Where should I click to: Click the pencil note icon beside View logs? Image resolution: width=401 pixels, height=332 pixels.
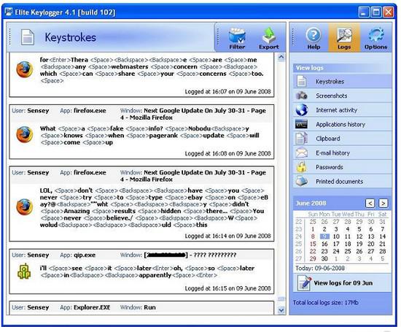304,283
